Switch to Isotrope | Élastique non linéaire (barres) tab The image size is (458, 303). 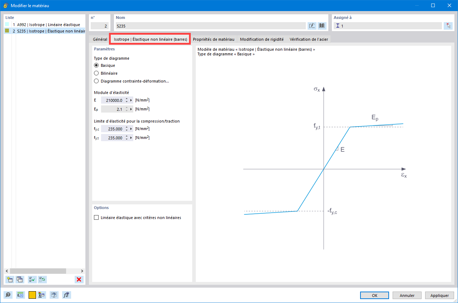pyautogui.click(x=150, y=39)
